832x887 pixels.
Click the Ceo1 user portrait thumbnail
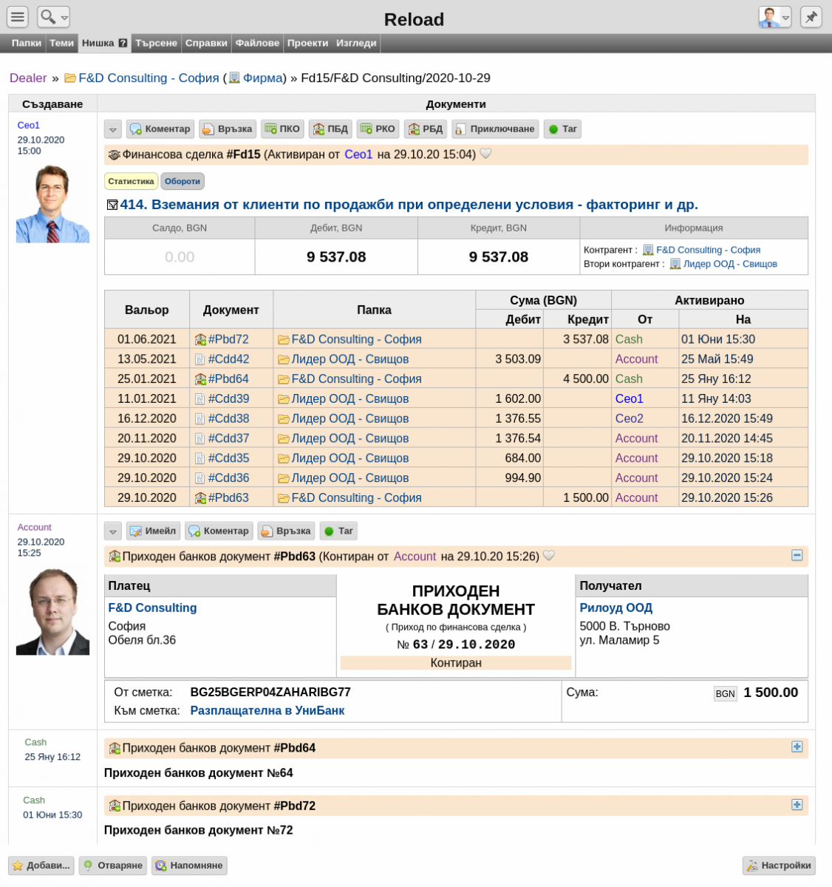(52, 203)
